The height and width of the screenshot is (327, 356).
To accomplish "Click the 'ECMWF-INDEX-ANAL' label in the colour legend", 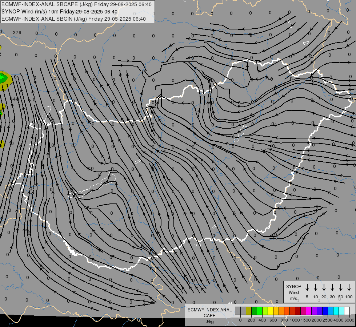I will pyautogui.click(x=209, y=310).
